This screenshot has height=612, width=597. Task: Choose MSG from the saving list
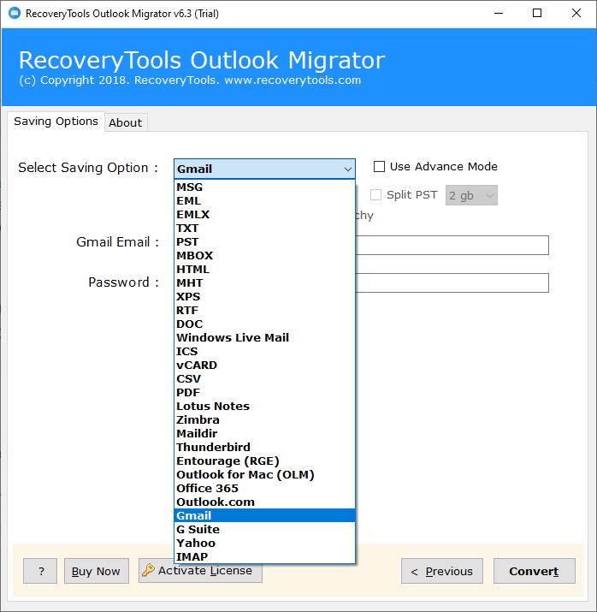[x=264, y=187]
